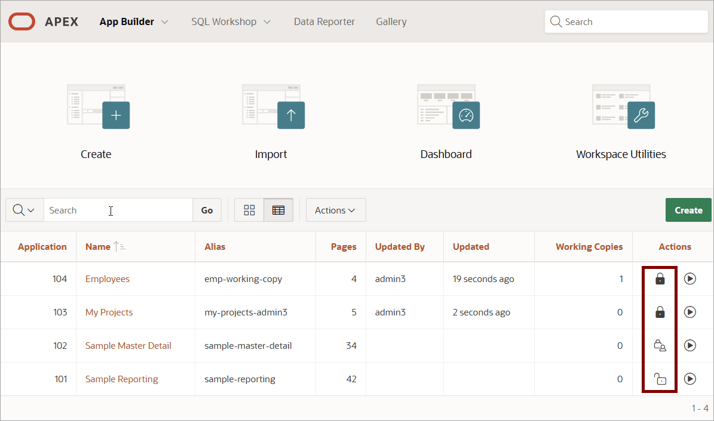
Task: Sort by the Alias column header
Action: pyautogui.click(x=215, y=246)
